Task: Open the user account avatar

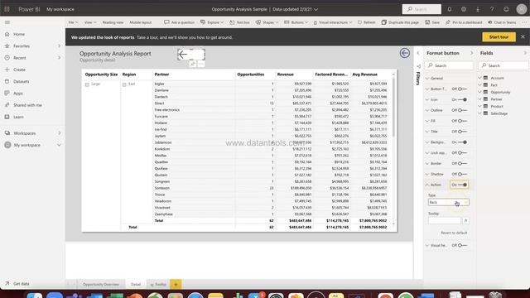Action: (x=521, y=9)
